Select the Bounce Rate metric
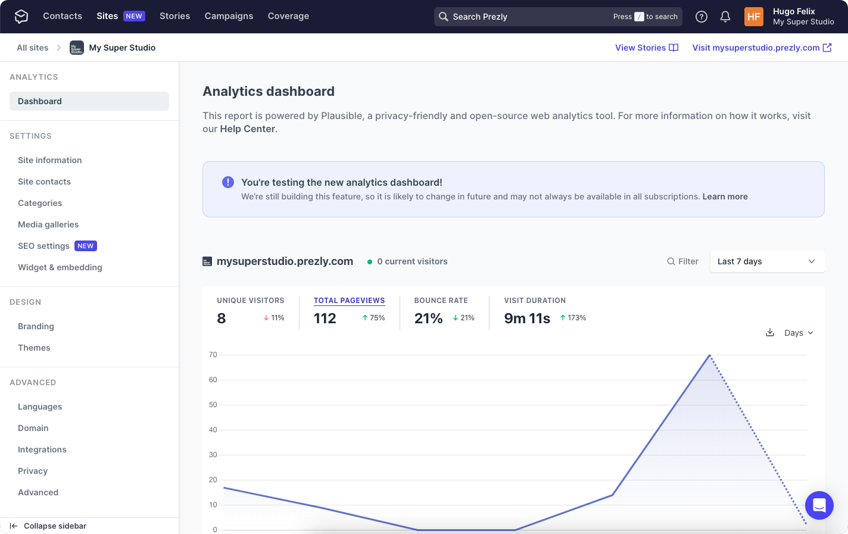The image size is (848, 534). click(444, 312)
